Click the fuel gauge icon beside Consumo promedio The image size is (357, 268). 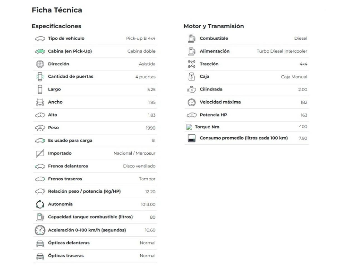click(x=192, y=138)
